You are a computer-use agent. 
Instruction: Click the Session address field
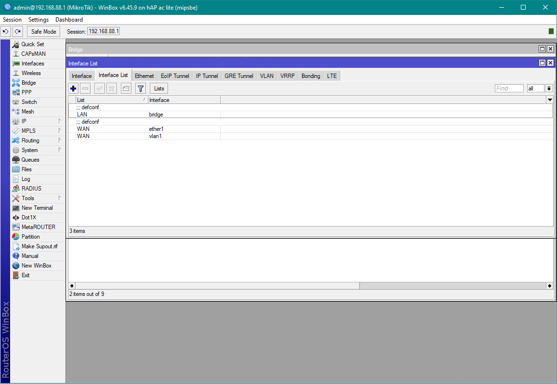(x=104, y=31)
